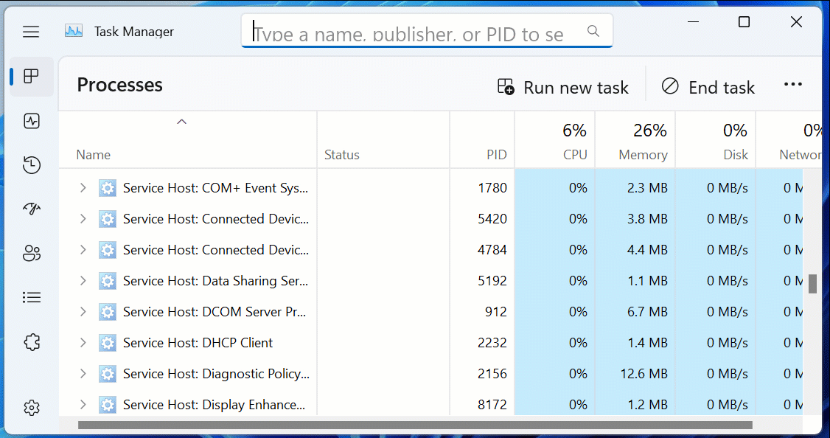The height and width of the screenshot is (438, 830).
Task: Click the horizontal scrollbar at the bottom
Action: pyautogui.click(x=414, y=425)
